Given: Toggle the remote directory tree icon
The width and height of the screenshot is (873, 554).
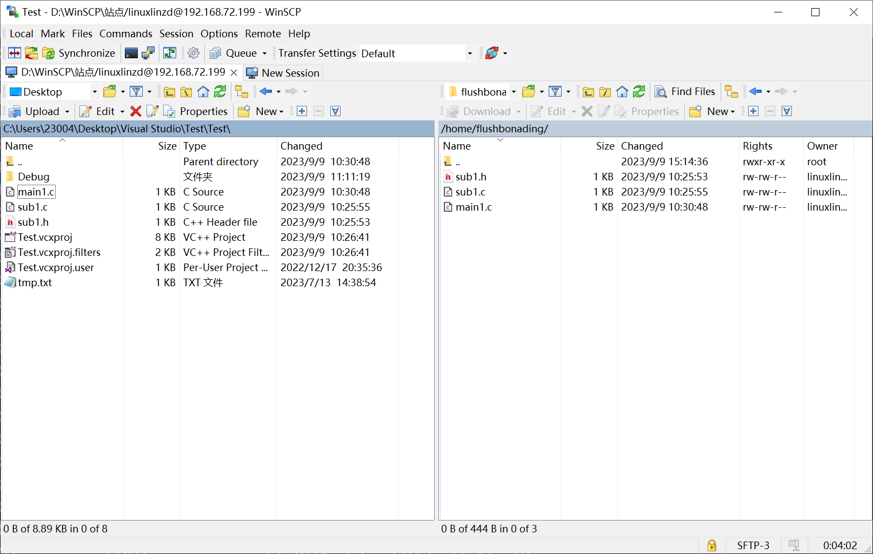Looking at the screenshot, I should (x=731, y=92).
